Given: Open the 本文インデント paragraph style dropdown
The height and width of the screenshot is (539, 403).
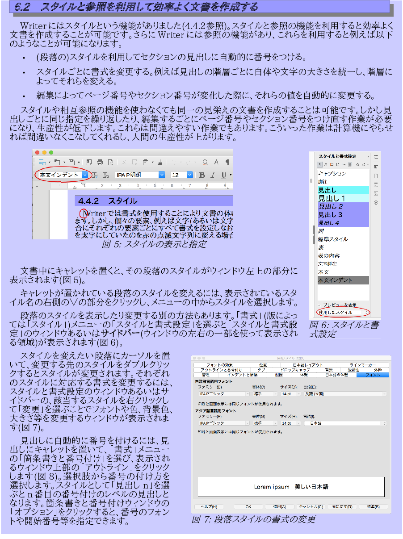Looking at the screenshot, I should pos(85,175).
